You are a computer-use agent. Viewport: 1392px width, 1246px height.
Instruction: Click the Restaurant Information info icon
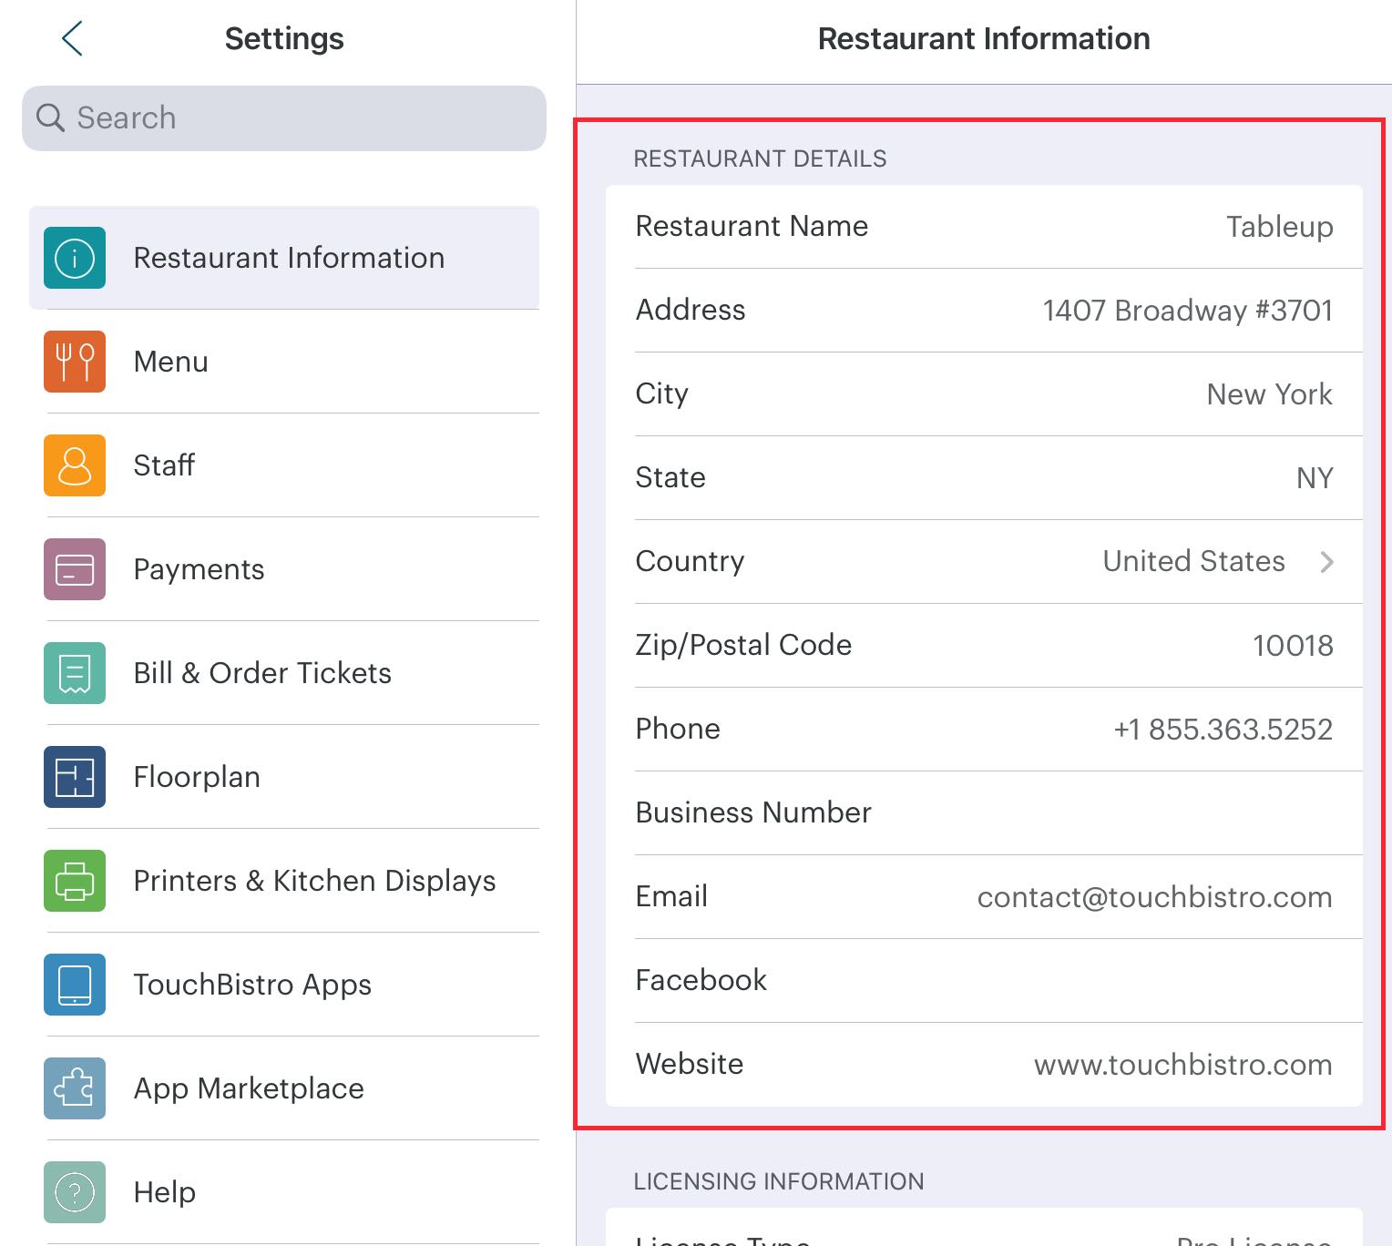coord(75,258)
